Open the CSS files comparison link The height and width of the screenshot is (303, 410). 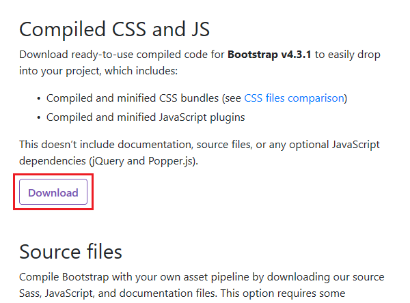[294, 98]
